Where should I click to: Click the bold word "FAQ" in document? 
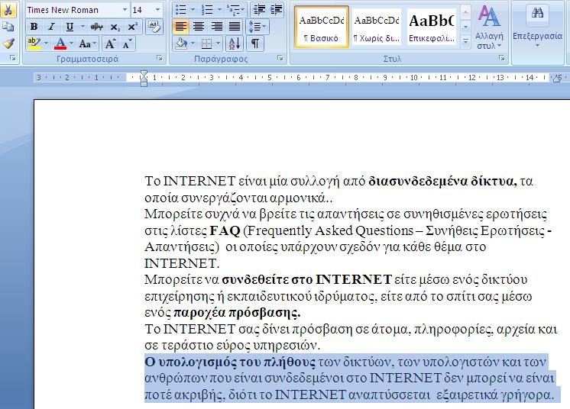click(225, 230)
